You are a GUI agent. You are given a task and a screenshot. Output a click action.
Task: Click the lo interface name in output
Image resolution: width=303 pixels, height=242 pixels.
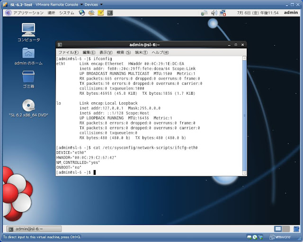coord(59,103)
